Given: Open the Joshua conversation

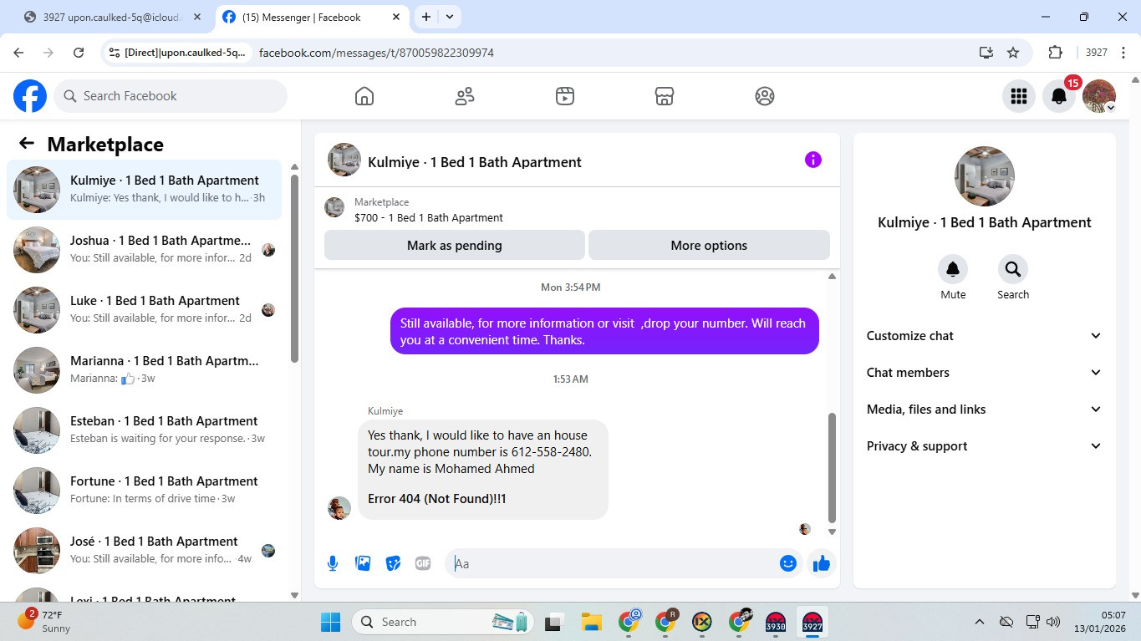Looking at the screenshot, I should pyautogui.click(x=145, y=250).
